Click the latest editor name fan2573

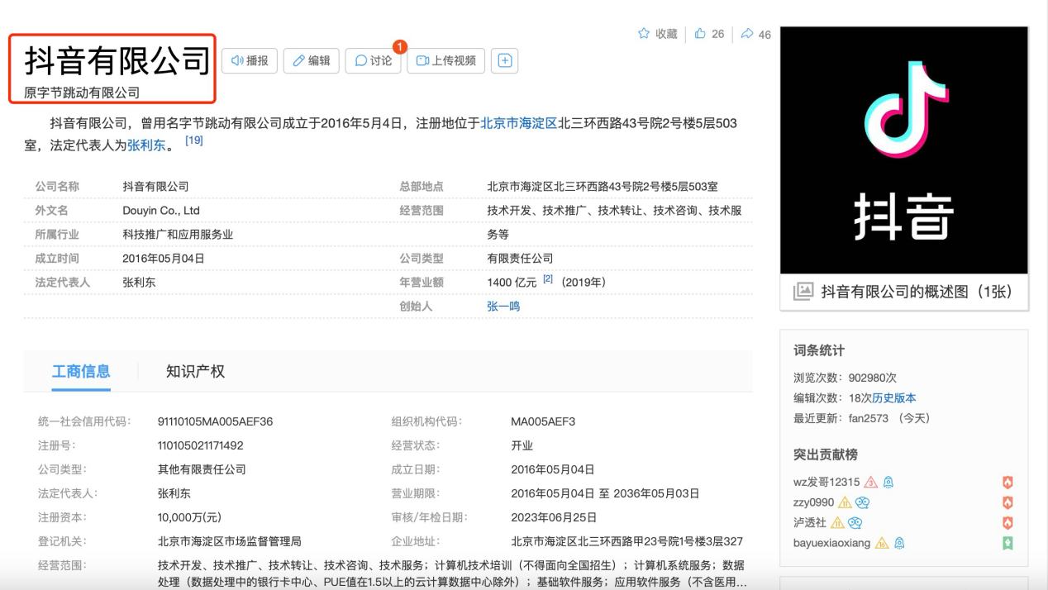click(x=868, y=418)
